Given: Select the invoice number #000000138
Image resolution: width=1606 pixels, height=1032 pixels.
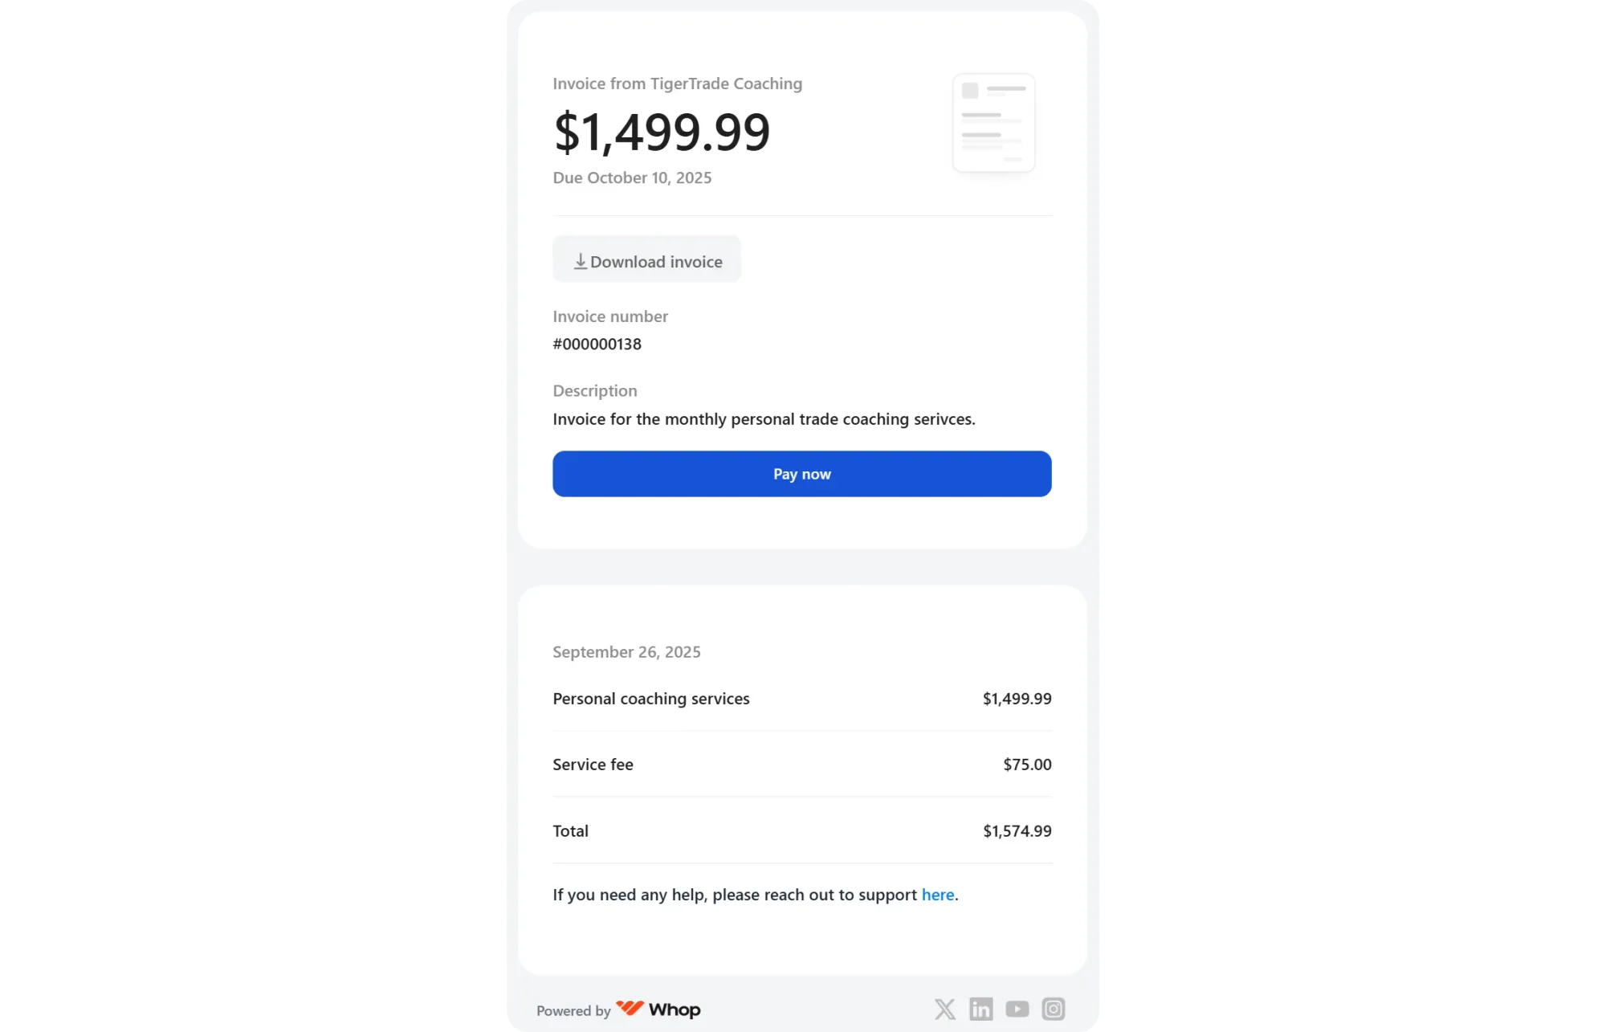Looking at the screenshot, I should (x=597, y=344).
